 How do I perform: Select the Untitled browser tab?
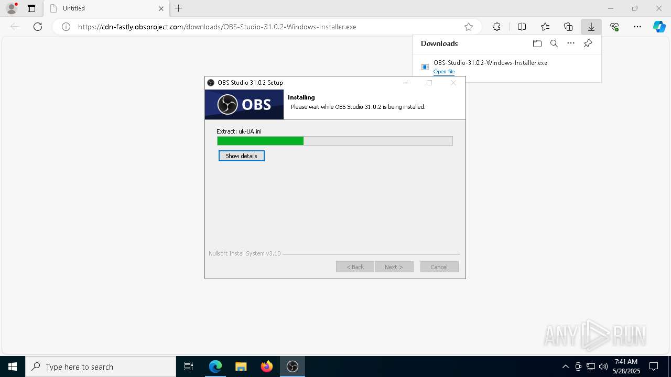coord(106,8)
